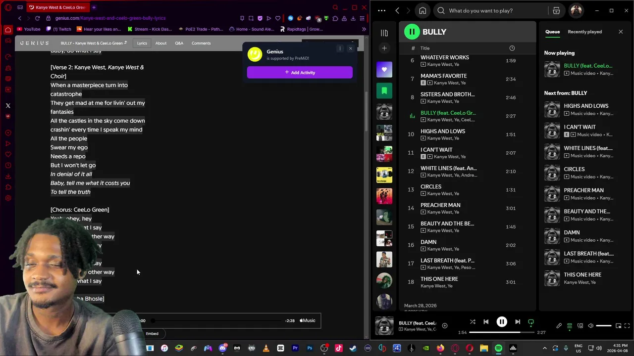Toggle shuffle in Spotify player
The image size is (634, 356).
[473, 322]
